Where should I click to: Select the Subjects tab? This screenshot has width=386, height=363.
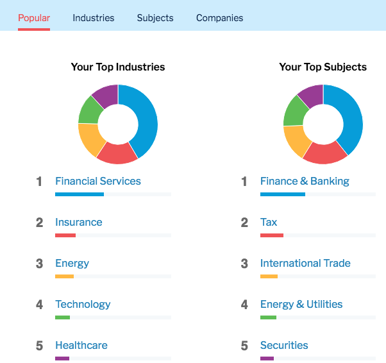pyautogui.click(x=155, y=18)
